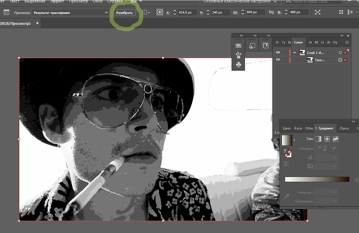Open the Непрозр. opacity dropdown
This screenshot has width=359, height=233.
point(326,192)
